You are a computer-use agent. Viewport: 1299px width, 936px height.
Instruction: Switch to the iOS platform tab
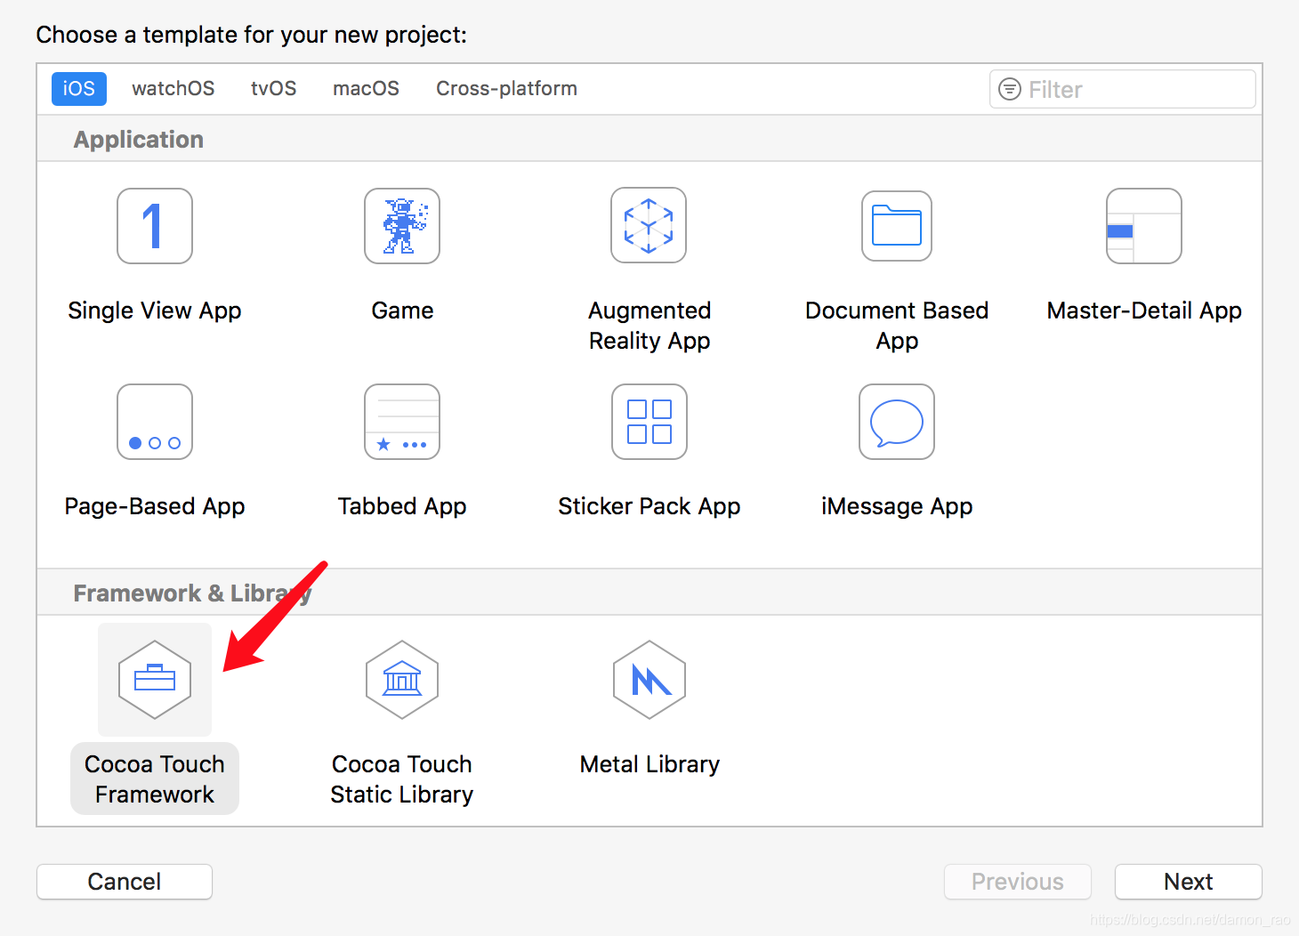(x=79, y=89)
